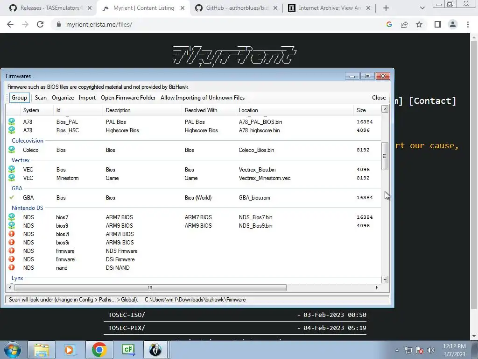
Task: Open Chrome side panel icon
Action: pyautogui.click(x=438, y=24)
